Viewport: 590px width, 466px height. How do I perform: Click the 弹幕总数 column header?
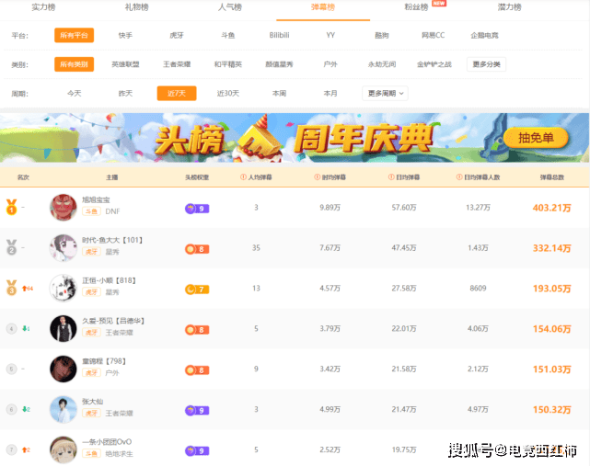tap(552, 177)
